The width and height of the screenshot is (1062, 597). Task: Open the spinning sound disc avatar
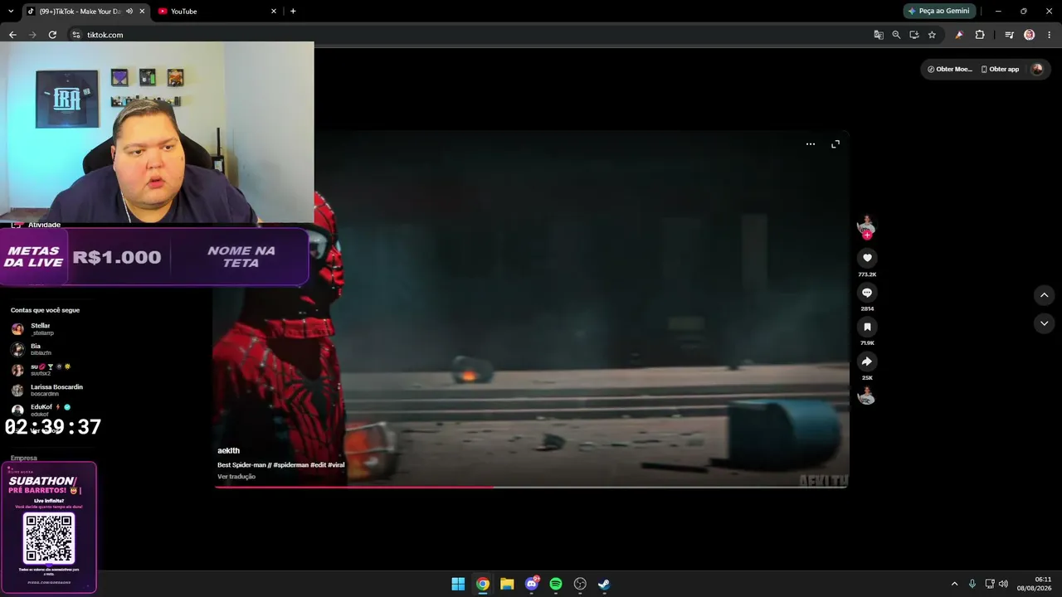[866, 396]
